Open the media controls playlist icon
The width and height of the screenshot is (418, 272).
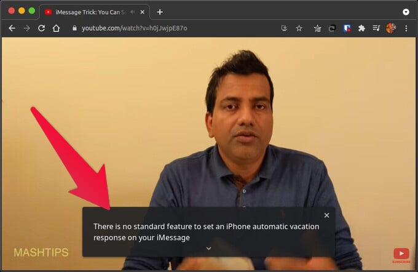376,28
